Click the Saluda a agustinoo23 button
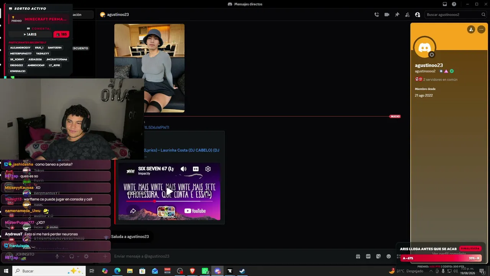The image size is (490, 276). [x=130, y=237]
